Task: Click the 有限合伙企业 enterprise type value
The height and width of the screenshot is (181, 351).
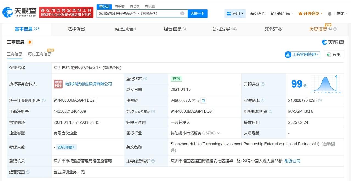Action: [x=65, y=133]
